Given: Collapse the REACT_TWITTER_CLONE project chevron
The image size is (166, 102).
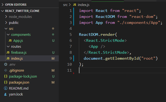Looking at the screenshot, I should [2, 11].
